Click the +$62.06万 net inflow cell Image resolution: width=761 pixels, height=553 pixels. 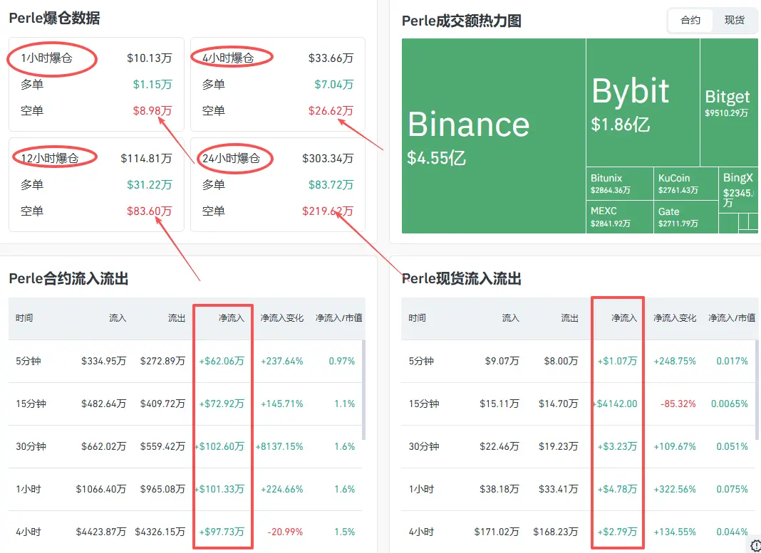[x=222, y=361]
